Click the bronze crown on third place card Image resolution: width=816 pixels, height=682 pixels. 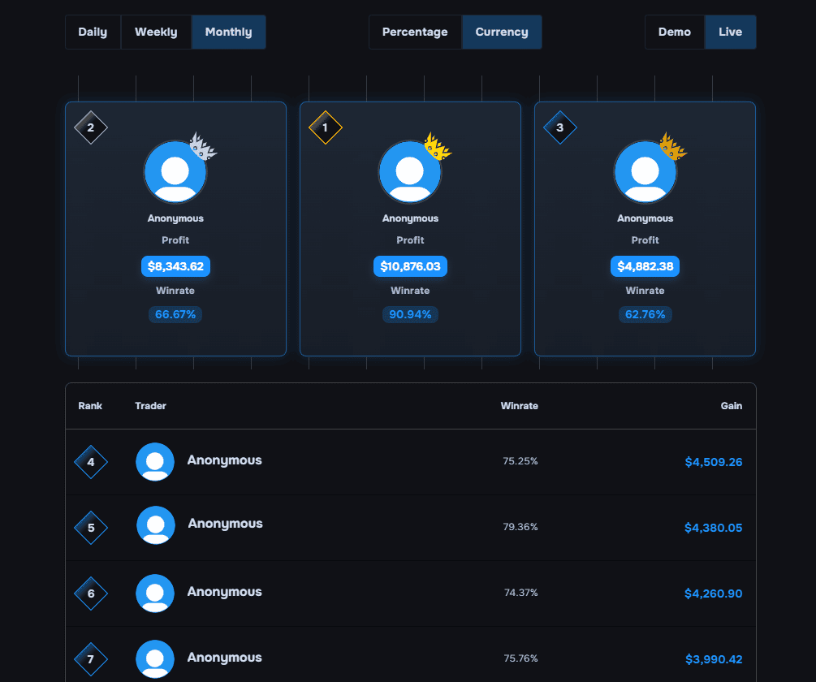(x=672, y=147)
